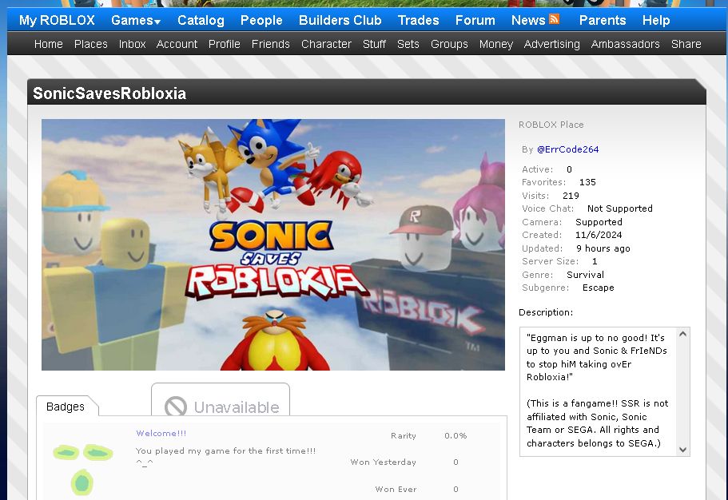Screen dimensions: 728x500
Task: Click the 'ROBLOX Place' label
Action: (x=551, y=125)
